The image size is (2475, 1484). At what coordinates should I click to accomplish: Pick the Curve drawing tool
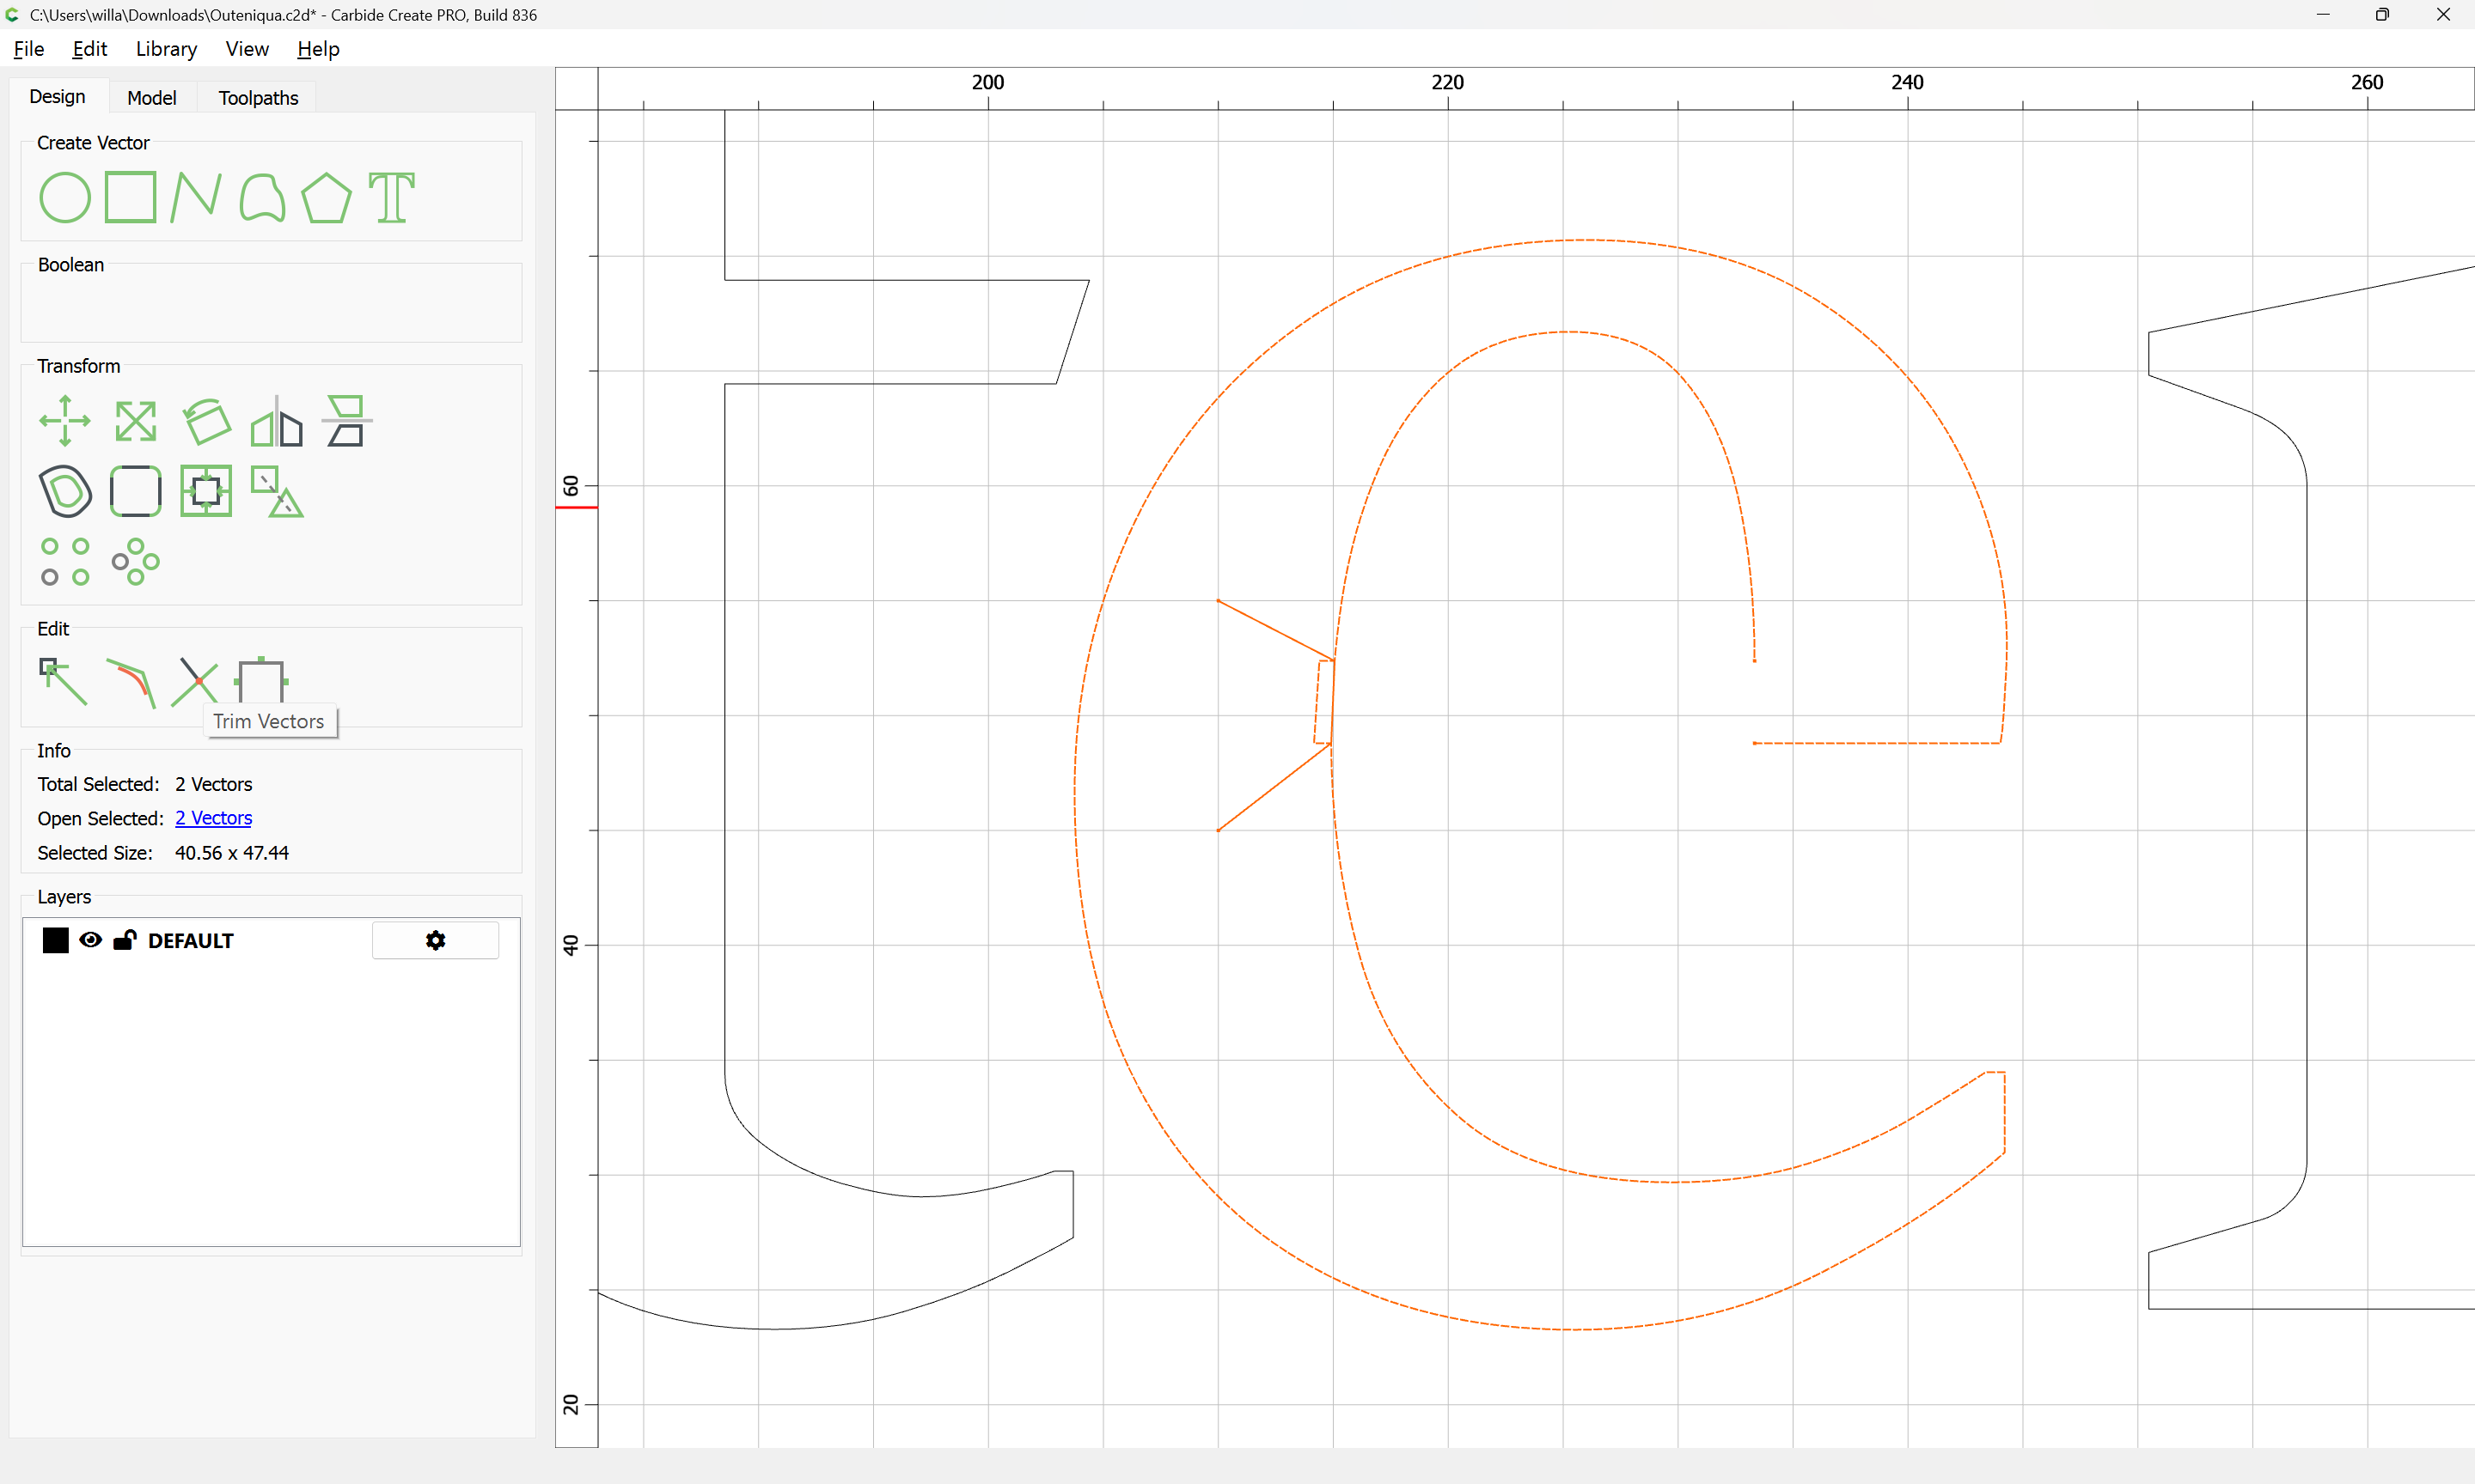click(262, 197)
